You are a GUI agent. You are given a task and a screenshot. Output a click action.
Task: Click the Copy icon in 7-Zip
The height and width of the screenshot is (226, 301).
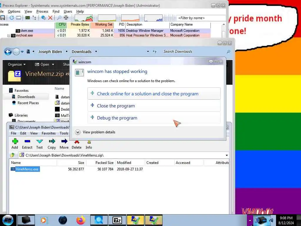pyautogui.click(x=52, y=142)
